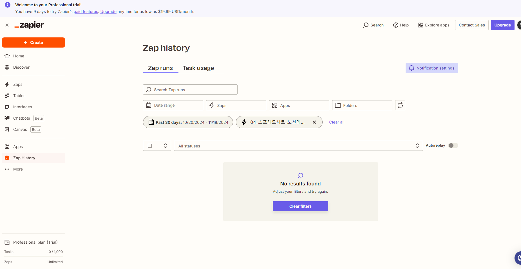Image resolution: width=521 pixels, height=269 pixels.
Task: Click the orange Create button
Action: 33,42
